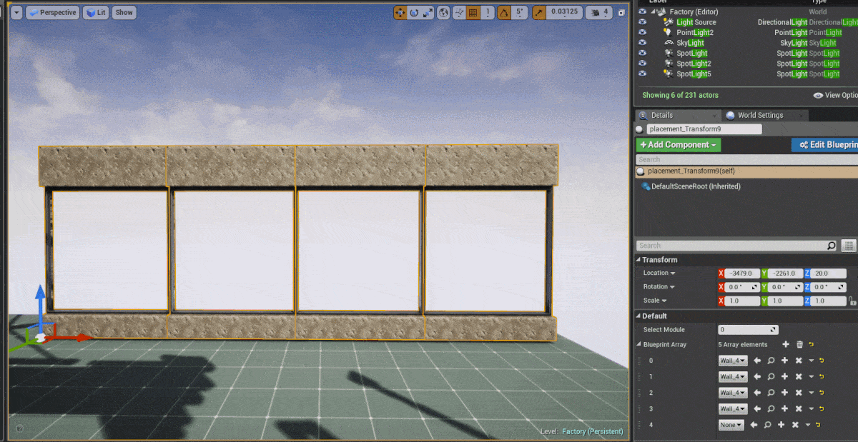Adjust Rotation X value slider field

(743, 287)
